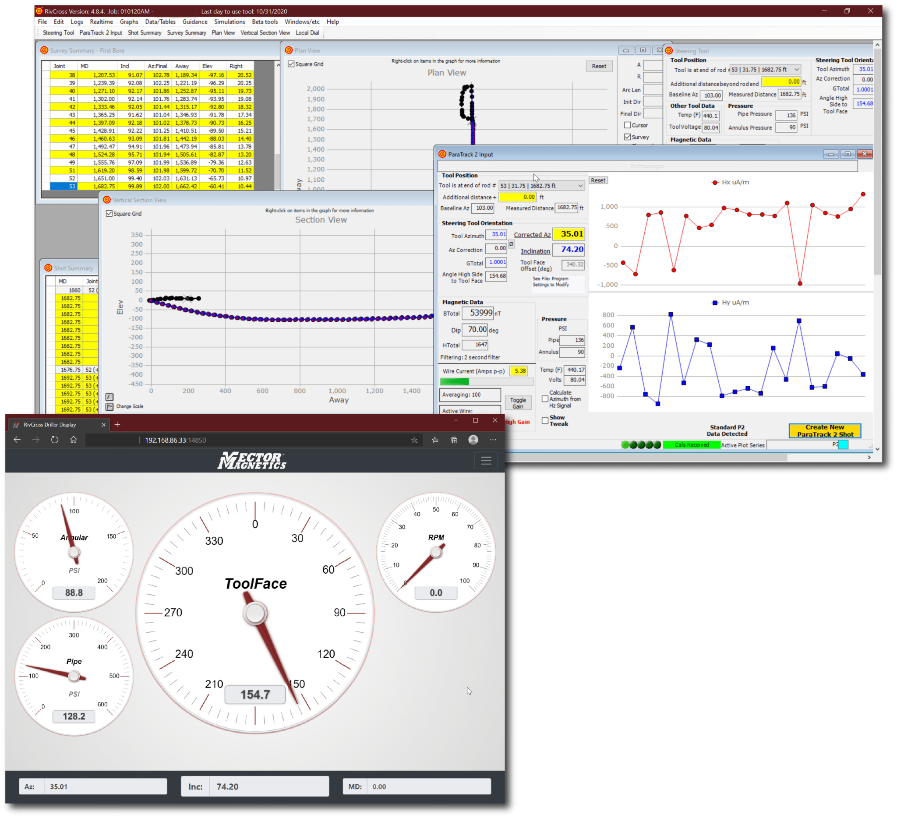The height and width of the screenshot is (818, 897).
Task: Open the Guidance menu
Action: pyautogui.click(x=195, y=22)
